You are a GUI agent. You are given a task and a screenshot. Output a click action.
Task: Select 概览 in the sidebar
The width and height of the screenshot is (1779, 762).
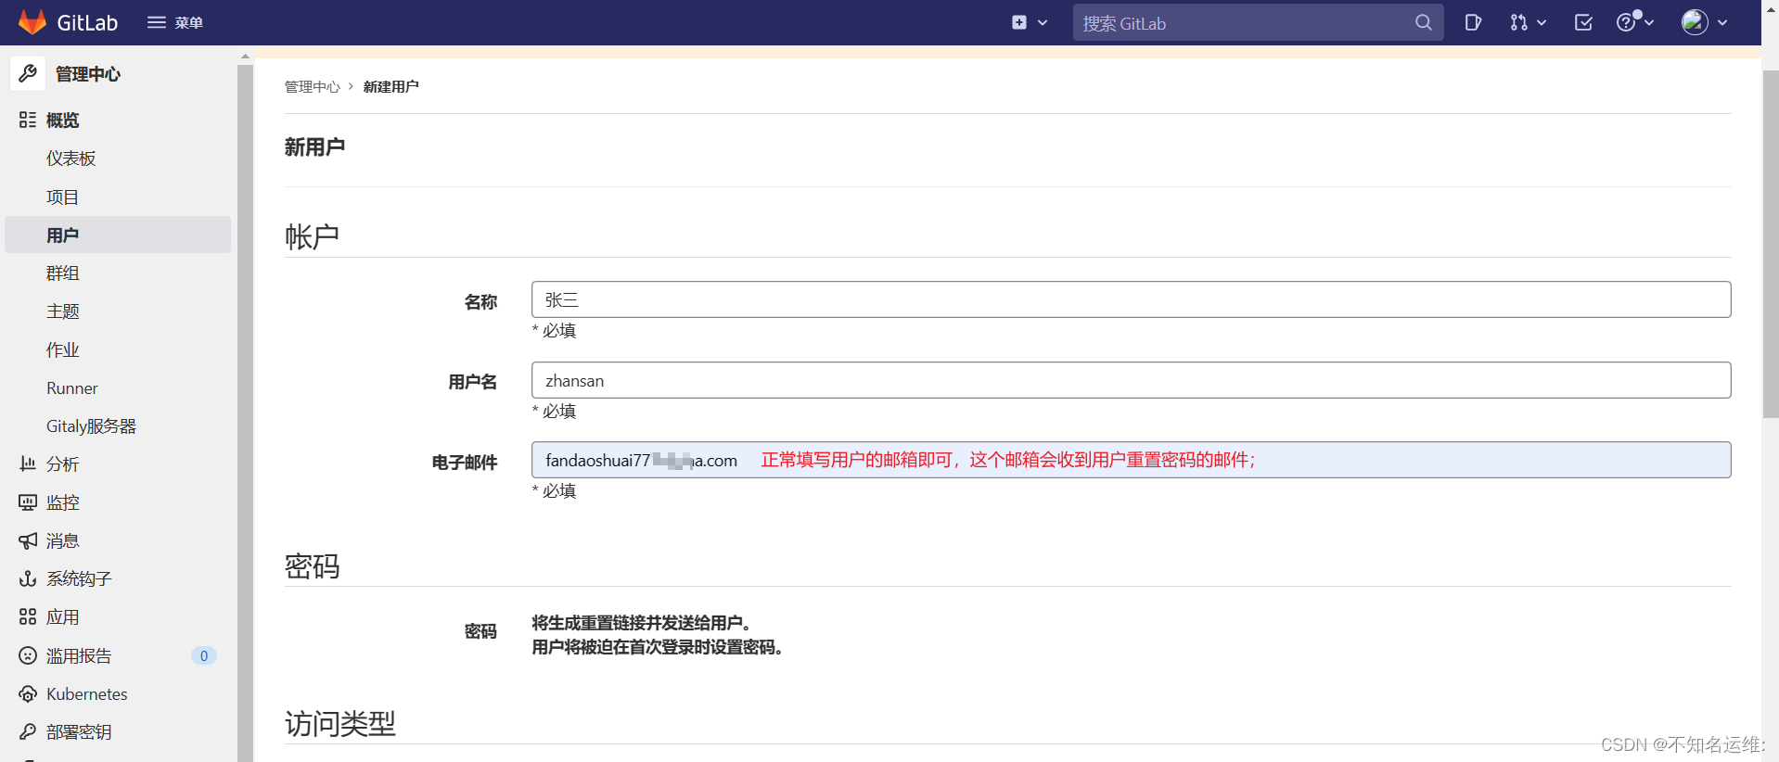click(63, 121)
